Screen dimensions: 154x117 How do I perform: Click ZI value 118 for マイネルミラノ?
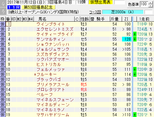pos(128,110)
